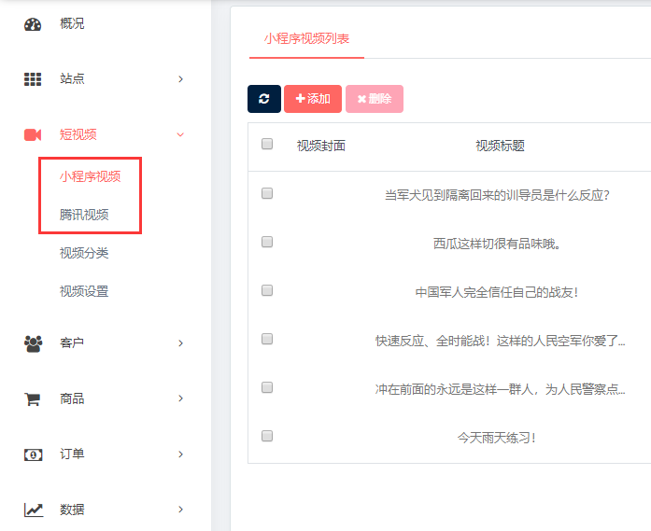The width and height of the screenshot is (651, 531).
Task: Click the grid icon beside 站点
Action: (33, 78)
